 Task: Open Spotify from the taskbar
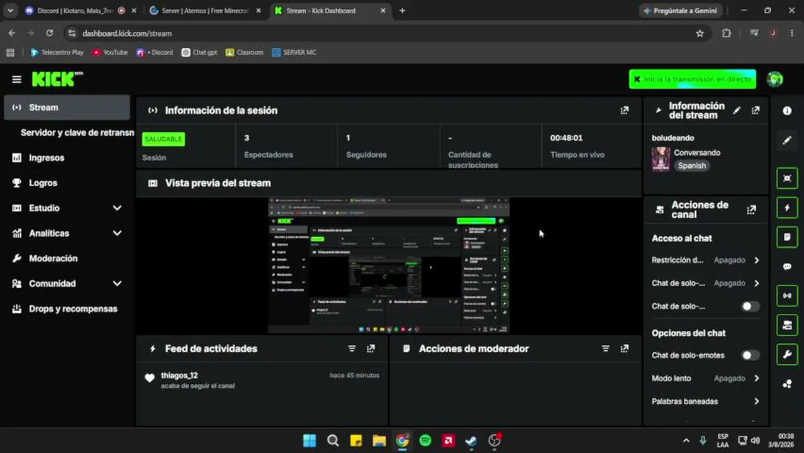coord(425,440)
